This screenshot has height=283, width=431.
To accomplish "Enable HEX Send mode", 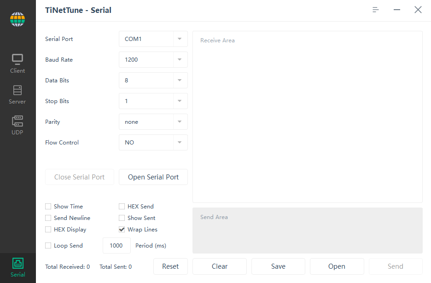I will pos(122,206).
